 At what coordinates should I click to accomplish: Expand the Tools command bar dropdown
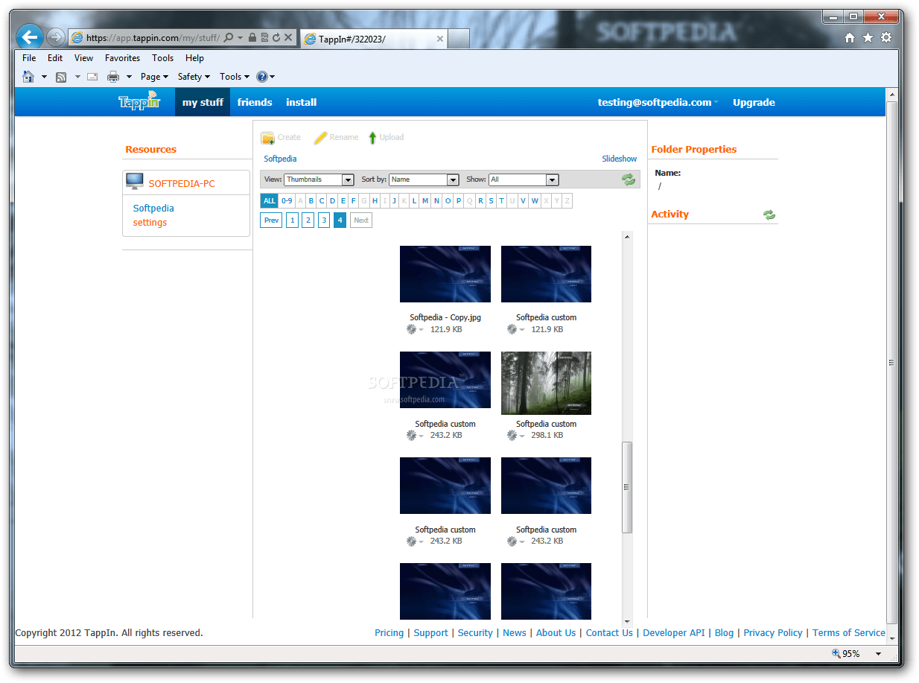tap(235, 76)
